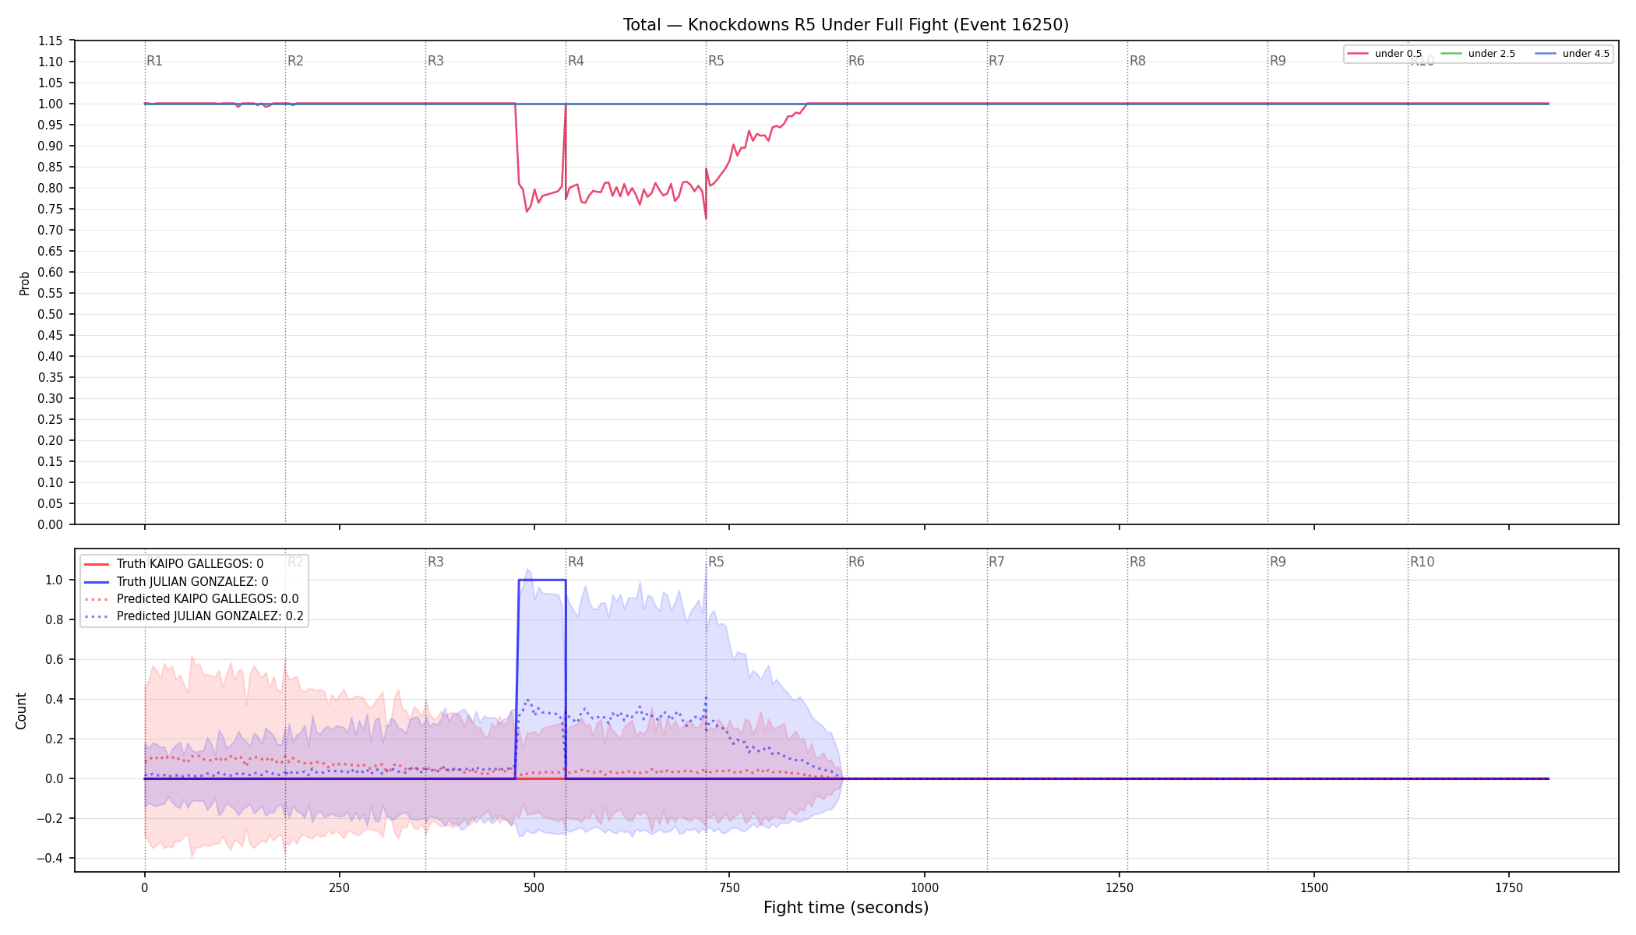The height and width of the screenshot is (935, 1636).
Task: Click the R5 round label in the count chart
Action: 716,562
